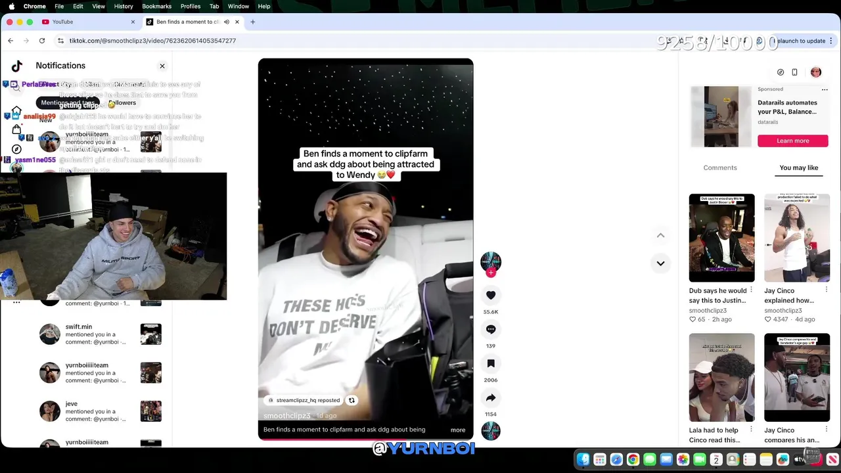Follow creator via avatar with plus badge
The image size is (841, 473).
pos(491,262)
